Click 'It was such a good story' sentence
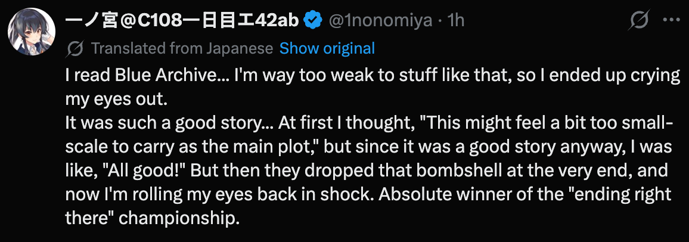Viewport: 689px width, 242px height. coord(162,124)
